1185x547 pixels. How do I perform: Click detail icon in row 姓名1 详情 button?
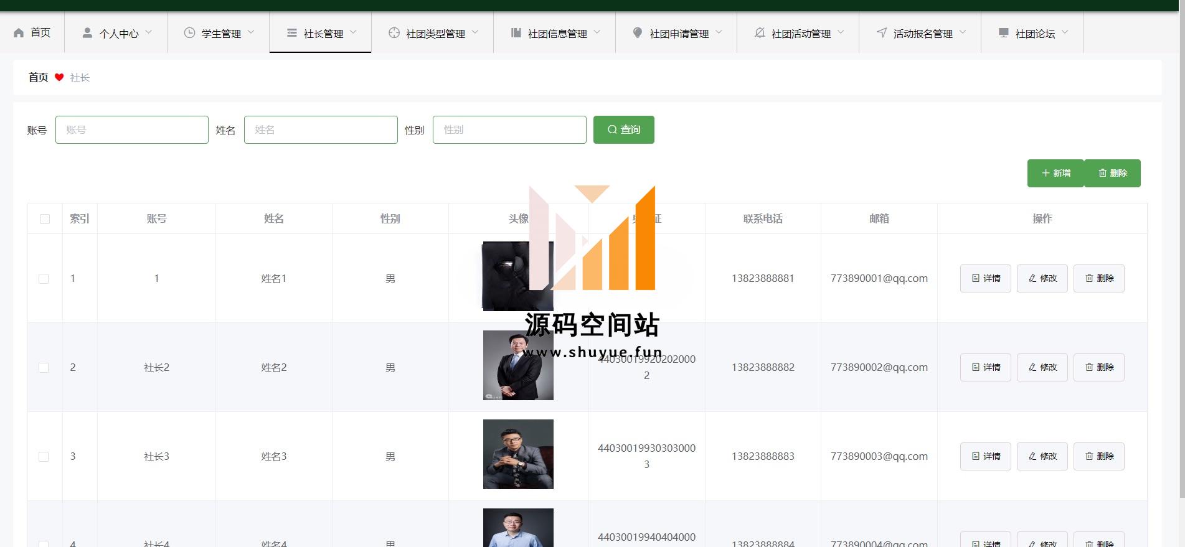pyautogui.click(x=976, y=278)
